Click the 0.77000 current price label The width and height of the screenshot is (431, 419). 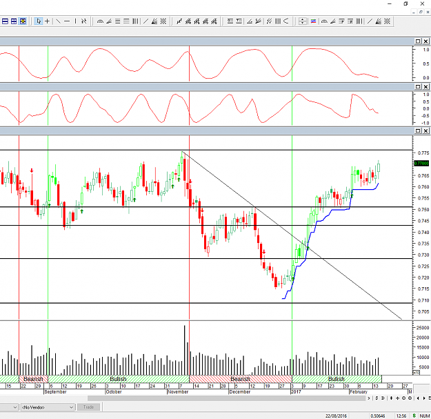point(421,164)
